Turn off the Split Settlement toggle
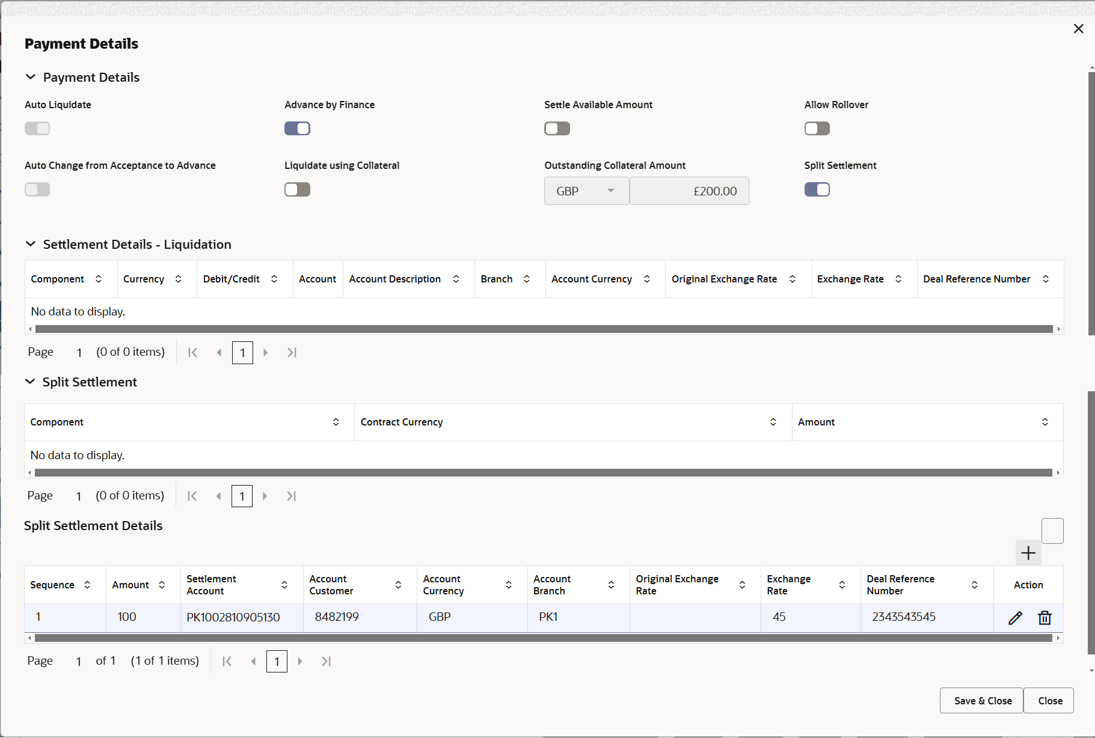 tap(817, 189)
